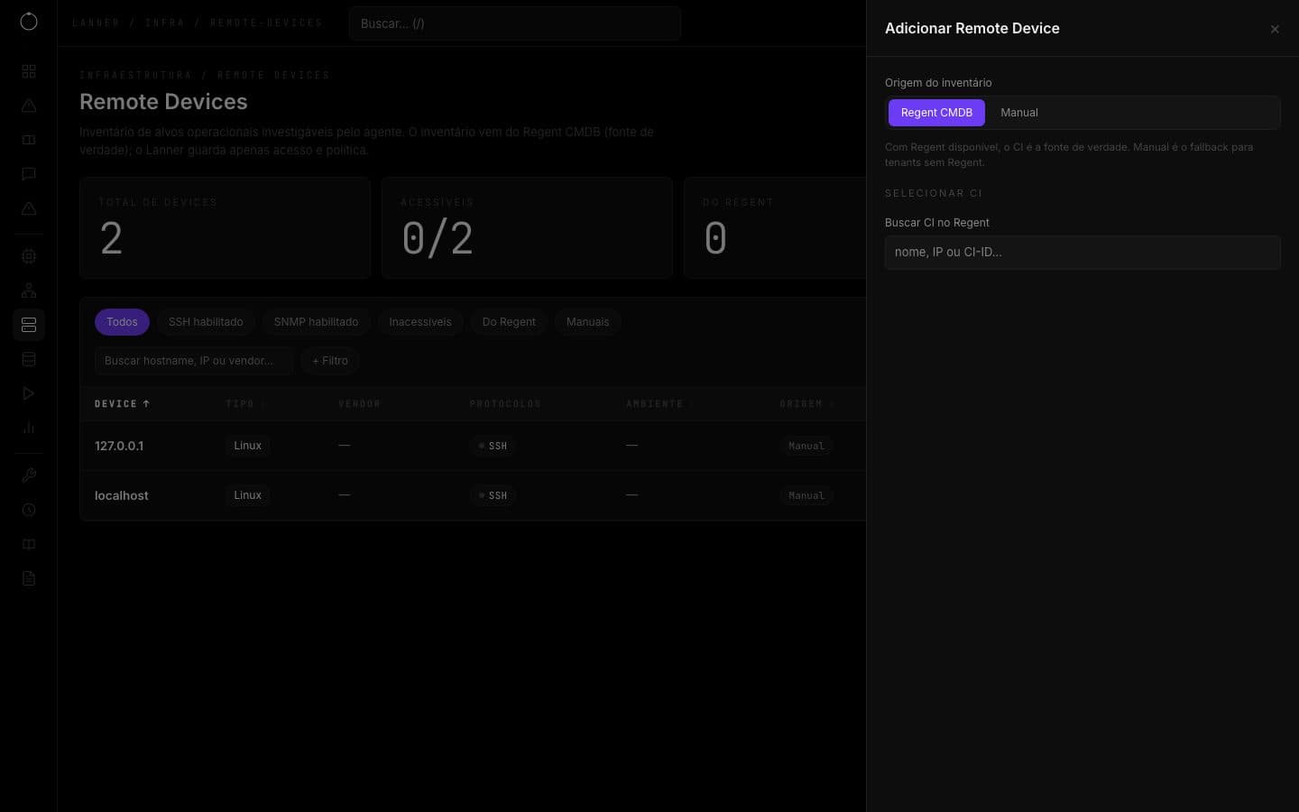Select Regent CMDB as inventory source
1299x812 pixels.
tap(936, 113)
